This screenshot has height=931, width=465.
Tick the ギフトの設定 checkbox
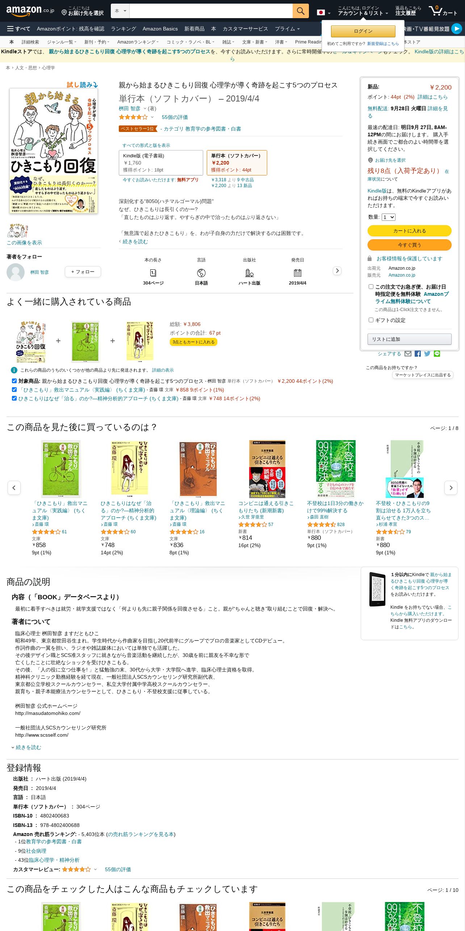tap(371, 320)
